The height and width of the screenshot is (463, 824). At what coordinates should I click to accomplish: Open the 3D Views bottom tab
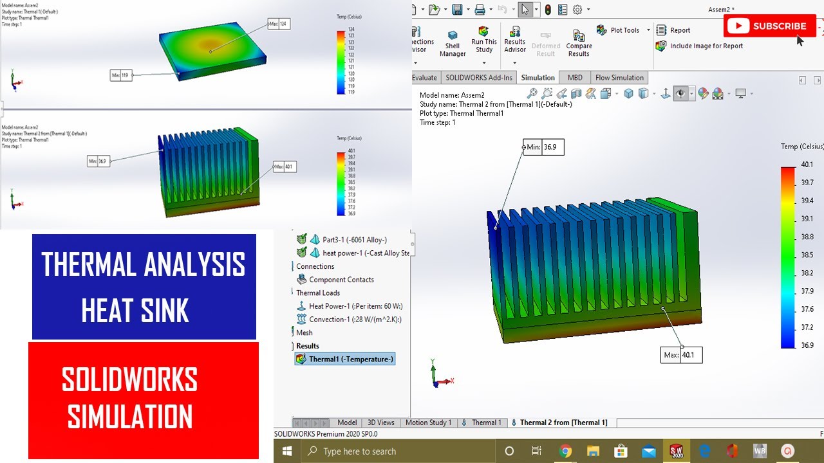tap(380, 422)
